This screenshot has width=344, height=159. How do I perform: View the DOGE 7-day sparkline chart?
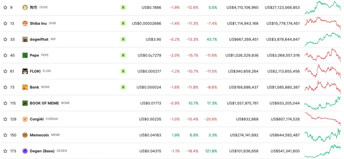pyautogui.click(x=322, y=7)
